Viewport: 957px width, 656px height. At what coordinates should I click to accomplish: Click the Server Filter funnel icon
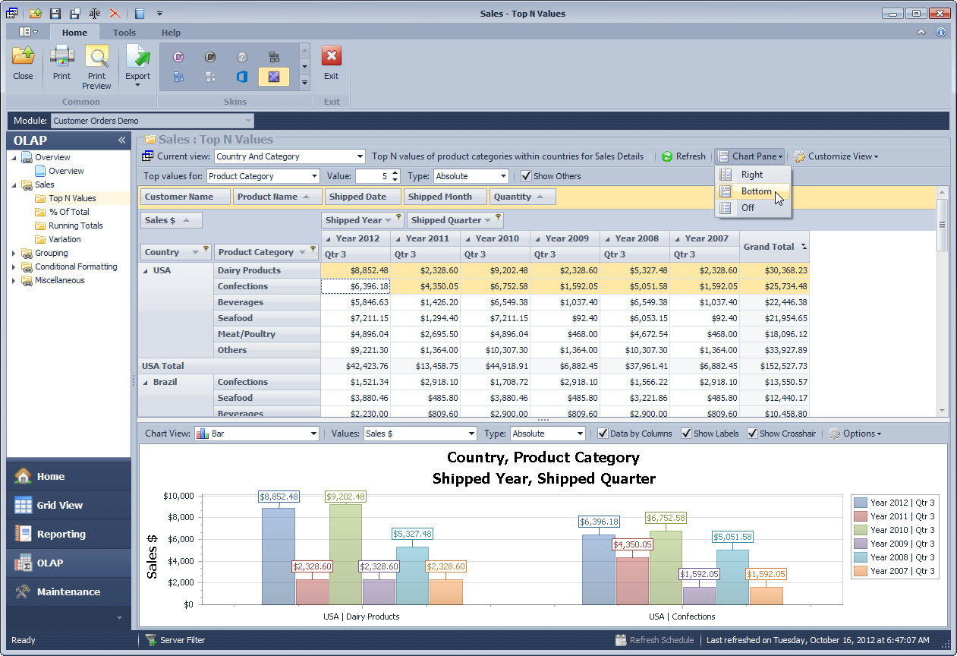click(151, 640)
